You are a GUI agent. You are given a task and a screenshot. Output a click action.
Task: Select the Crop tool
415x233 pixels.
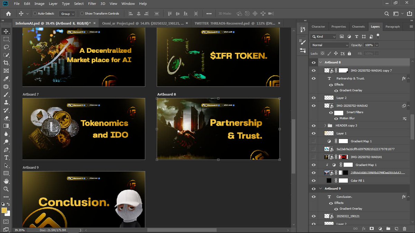pyautogui.click(x=6, y=63)
